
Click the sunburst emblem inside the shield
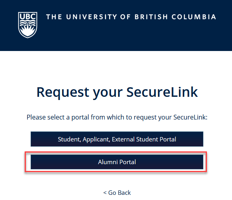coord(28,31)
